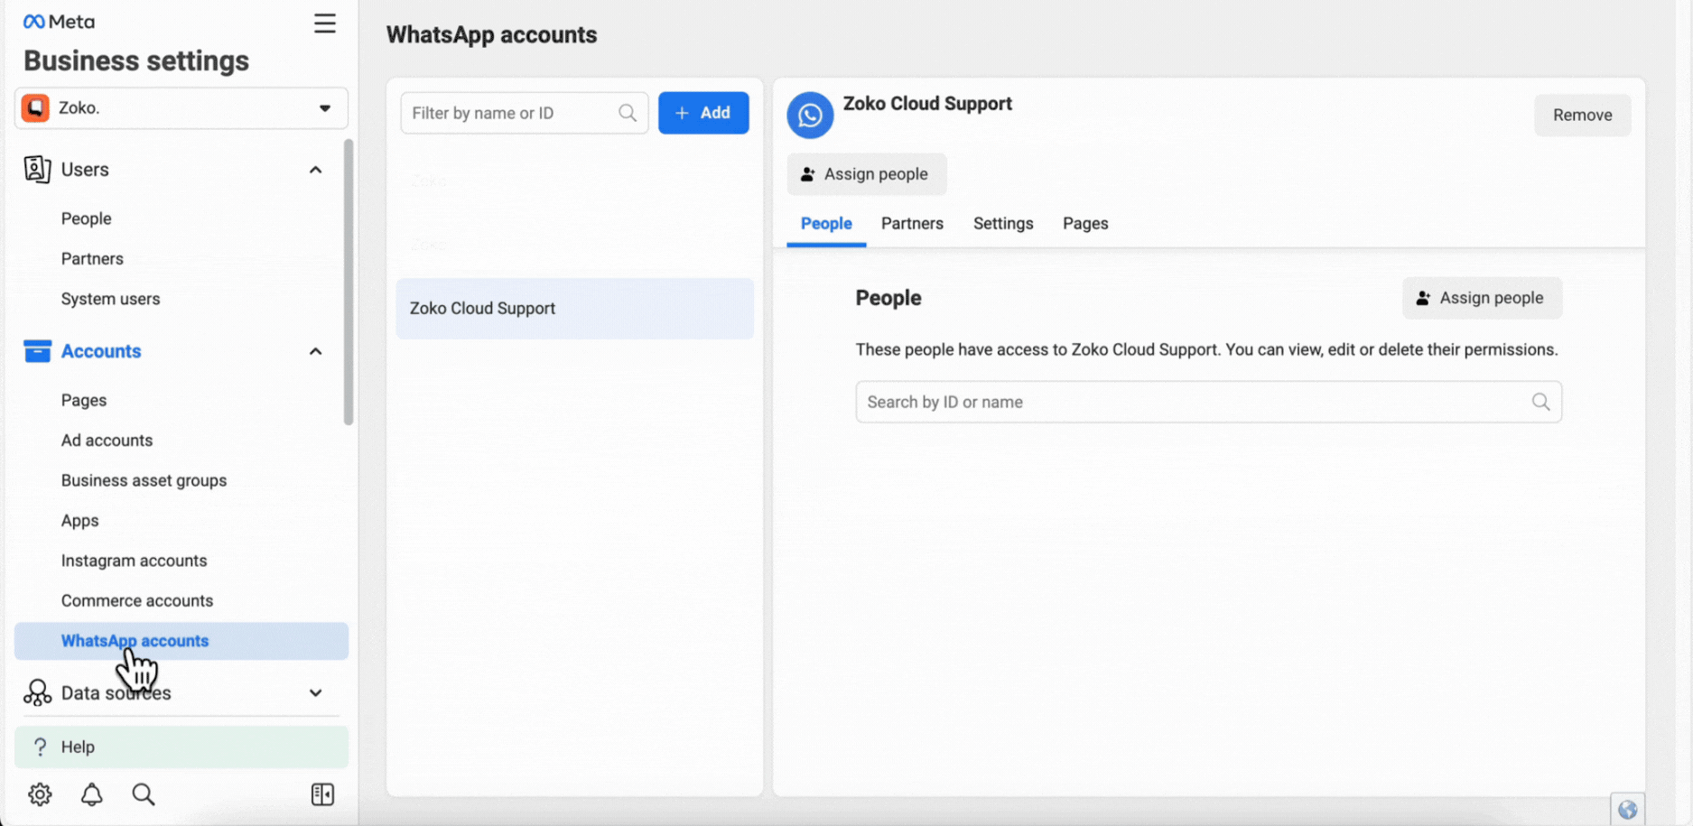Click the Accounts section icon
The height and width of the screenshot is (826, 1693).
(x=37, y=351)
